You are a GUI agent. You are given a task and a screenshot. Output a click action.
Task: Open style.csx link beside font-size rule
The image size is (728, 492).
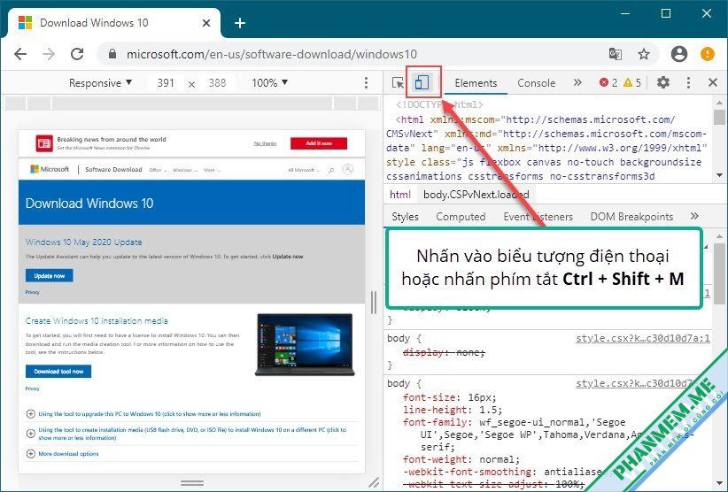[634, 383]
